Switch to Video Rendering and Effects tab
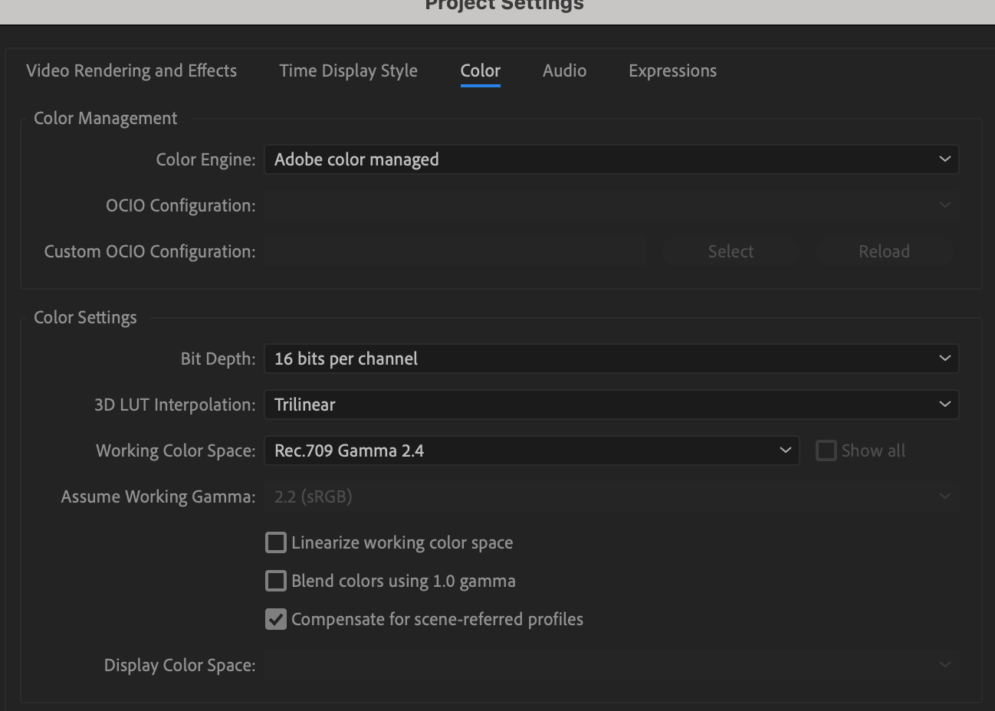This screenshot has height=711, width=995. tap(131, 70)
